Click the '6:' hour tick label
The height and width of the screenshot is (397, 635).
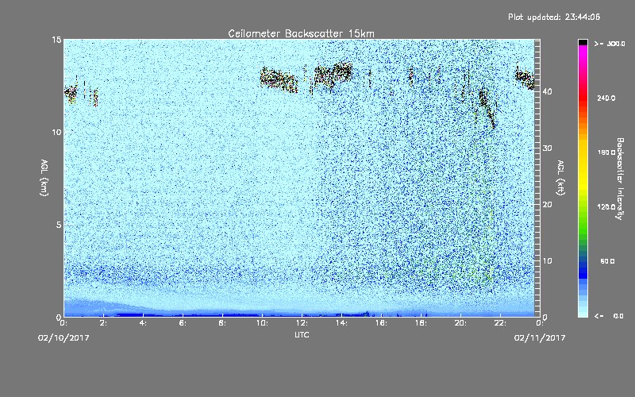pos(183,323)
